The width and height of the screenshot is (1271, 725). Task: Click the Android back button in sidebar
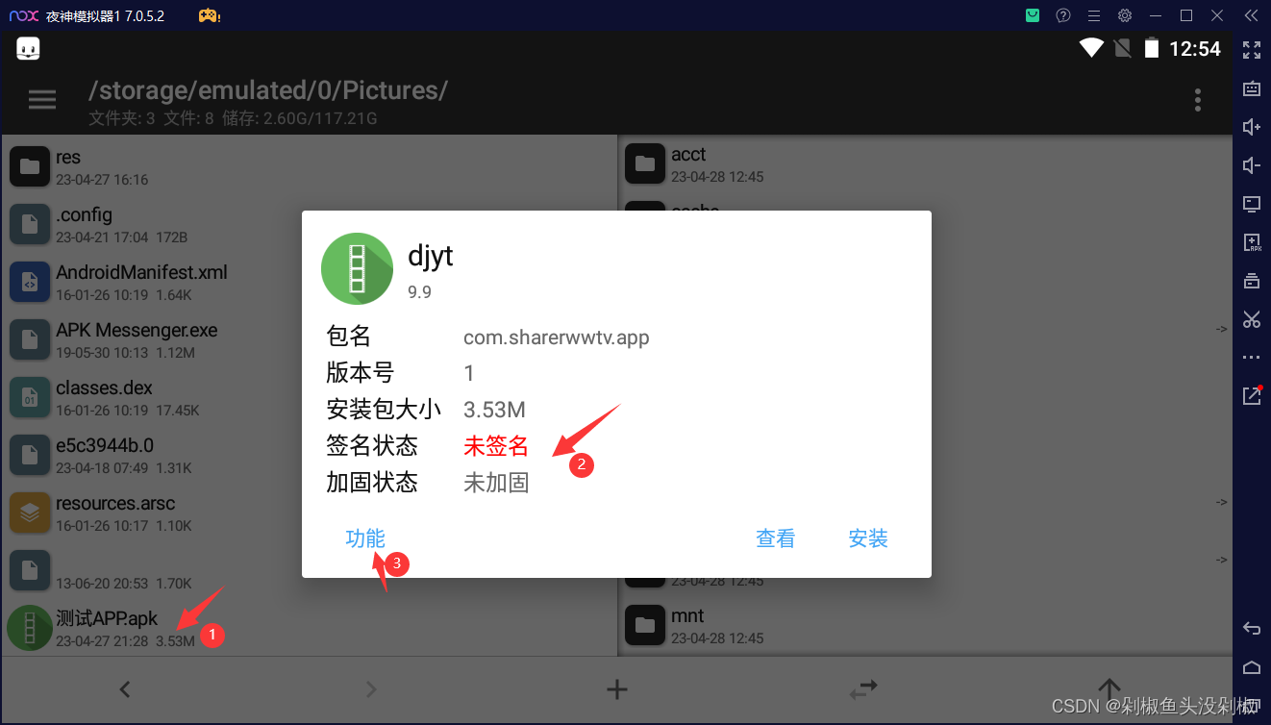coord(1252,629)
